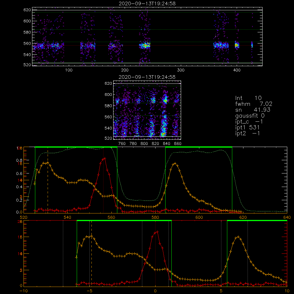The width and height of the screenshot is (294, 294).
Task: Click the middle image timestamp title
Action: [x=147, y=77]
